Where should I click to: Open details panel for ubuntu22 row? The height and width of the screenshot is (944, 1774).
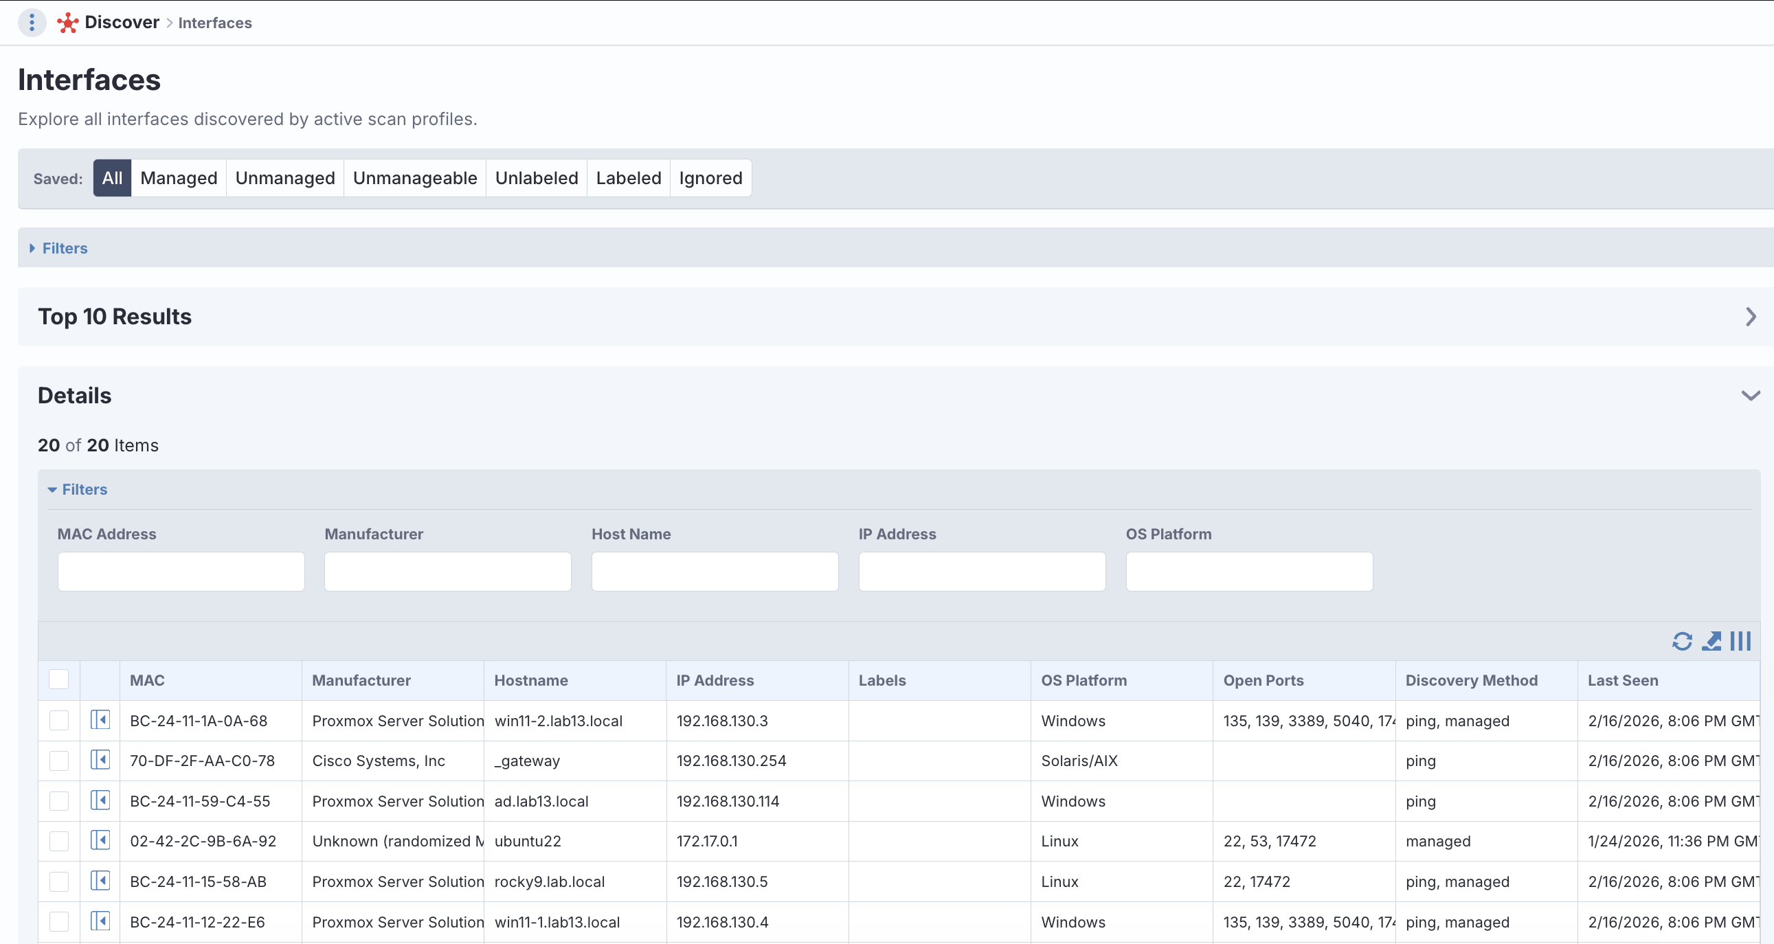point(100,841)
